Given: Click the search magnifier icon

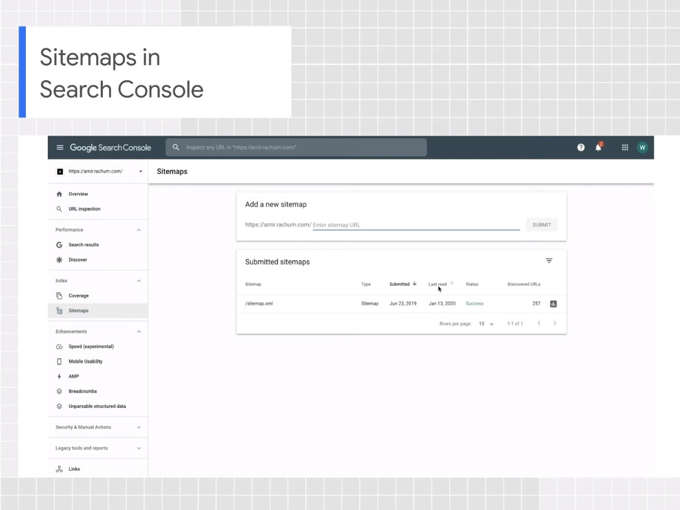Looking at the screenshot, I should (x=175, y=147).
